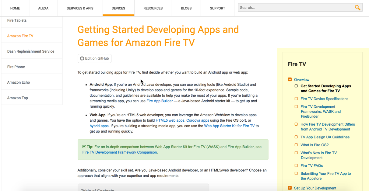Click the bold Tip: label in green box
The height and width of the screenshot is (191, 369).
pos(90,147)
